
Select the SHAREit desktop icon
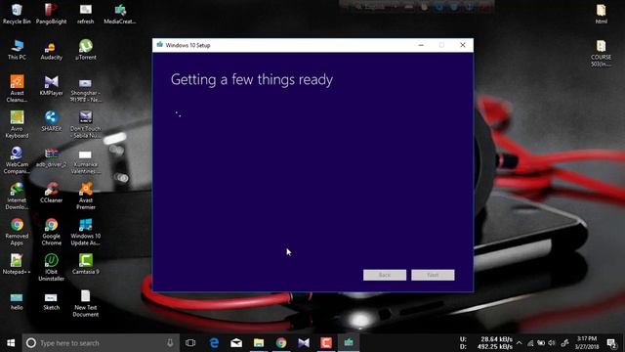[x=51, y=121]
